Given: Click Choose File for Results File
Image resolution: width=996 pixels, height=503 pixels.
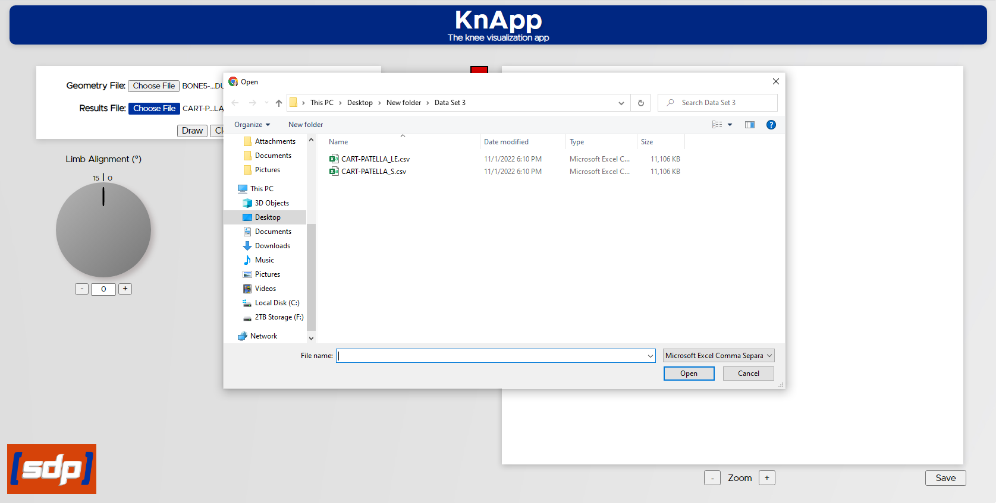Looking at the screenshot, I should pyautogui.click(x=154, y=109).
